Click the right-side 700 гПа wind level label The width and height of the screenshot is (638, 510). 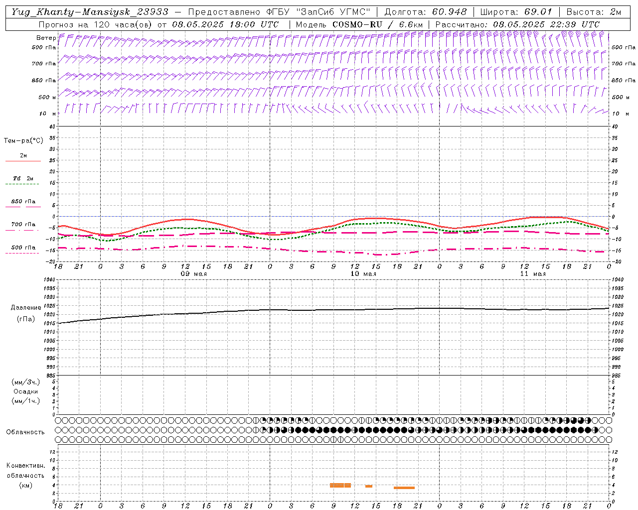(x=624, y=64)
